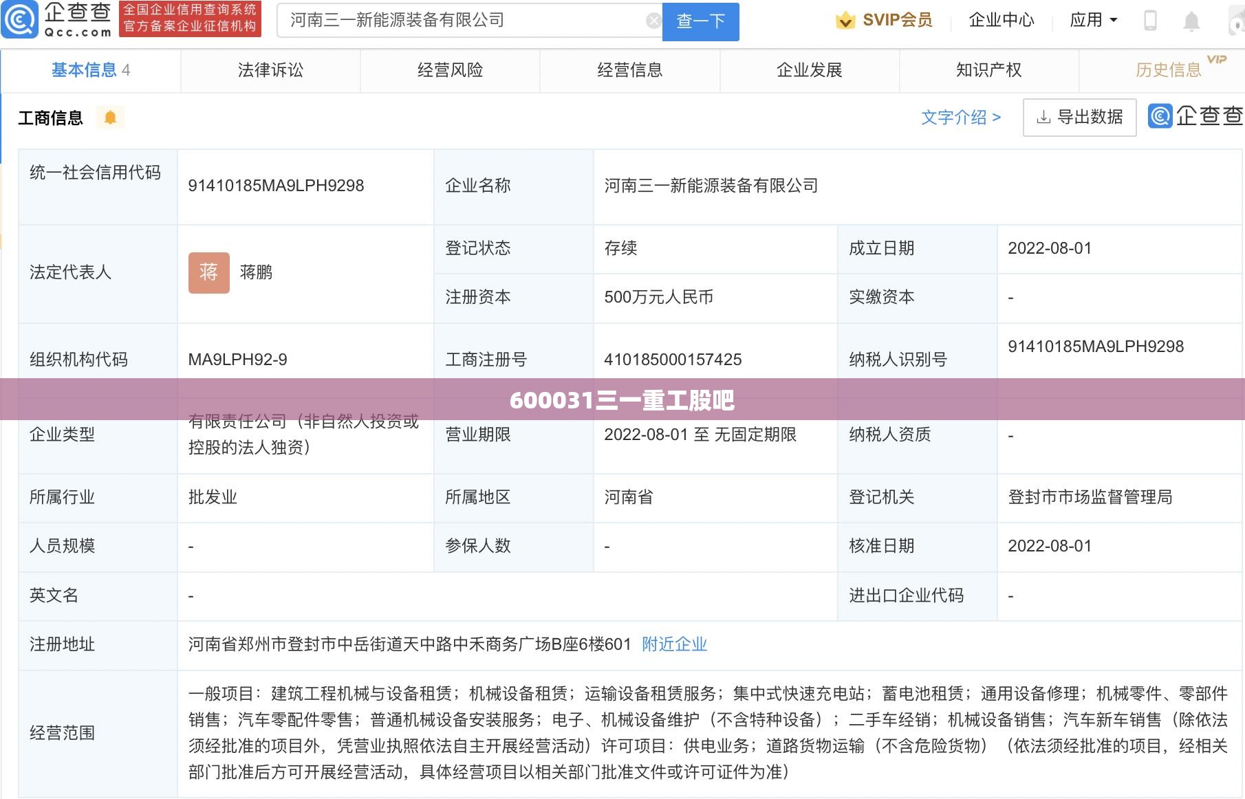Click approval date beside 核准日期
1245x799 pixels.
point(1050,546)
